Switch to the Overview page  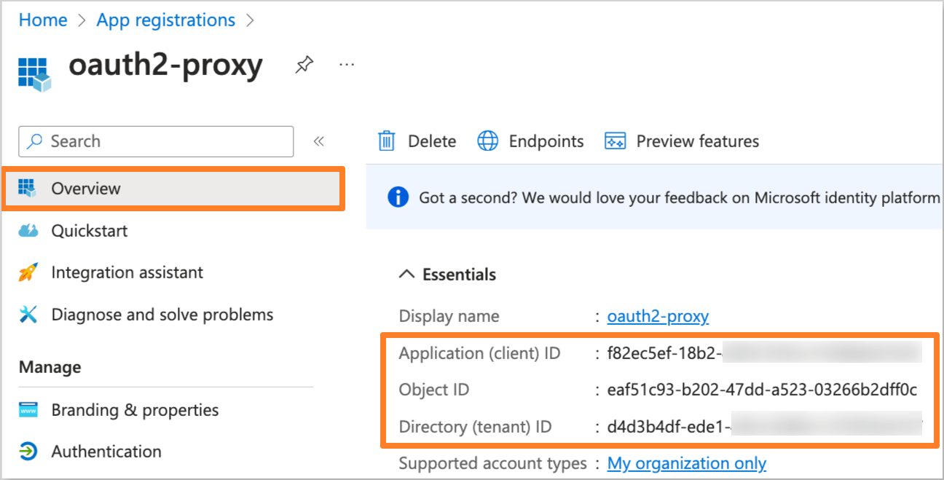pyautogui.click(x=85, y=188)
